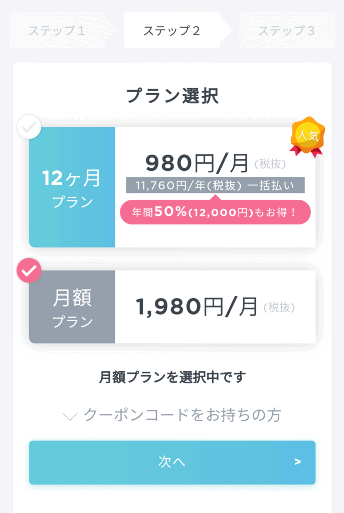Choose the blue 12ヶ月プラン label panel
Viewport: 344px width, 513px height.
72,187
